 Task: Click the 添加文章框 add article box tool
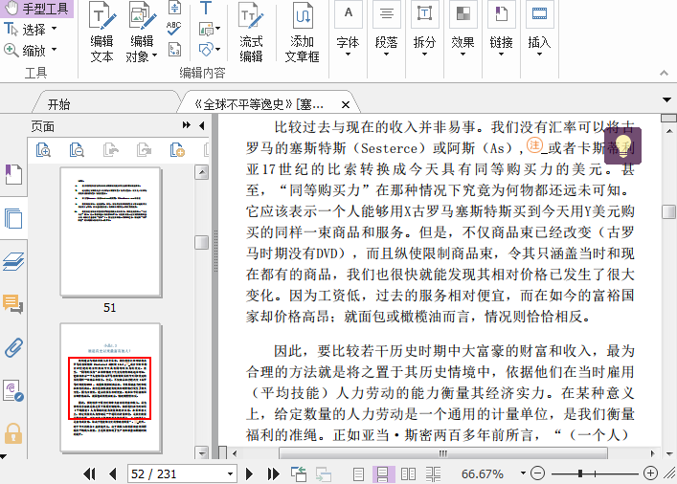tap(303, 33)
